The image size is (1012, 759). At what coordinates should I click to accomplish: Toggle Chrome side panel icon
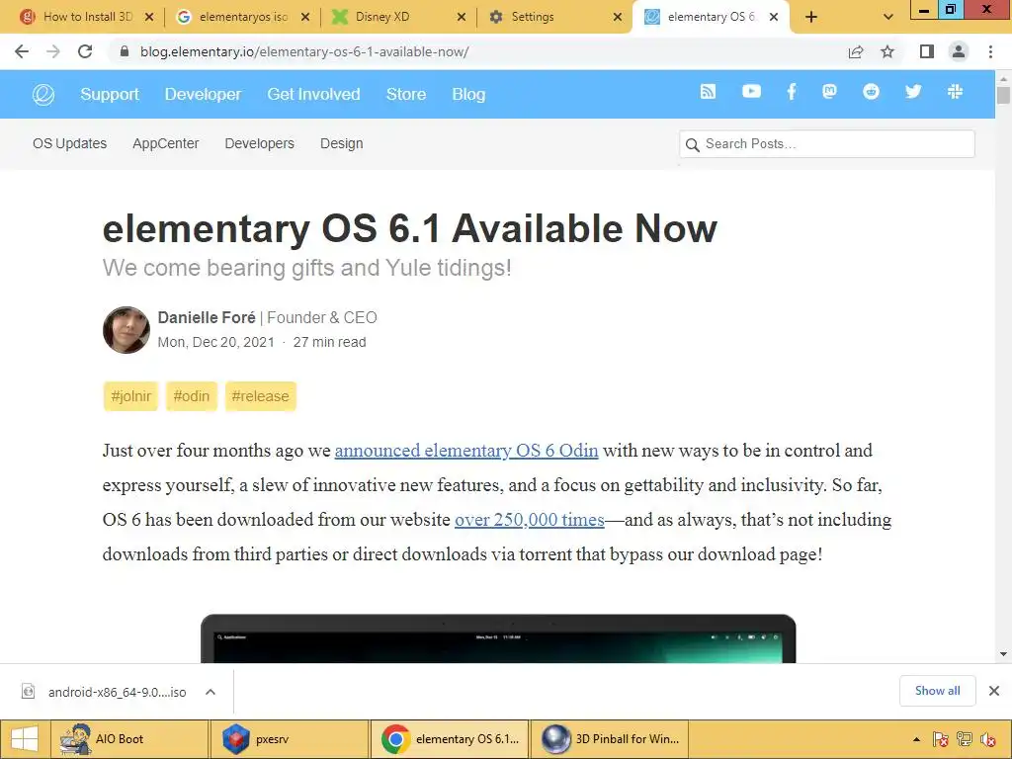click(x=927, y=51)
